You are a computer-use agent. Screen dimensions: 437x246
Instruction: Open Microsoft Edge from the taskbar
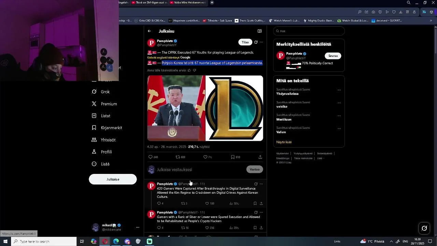click(x=116, y=242)
